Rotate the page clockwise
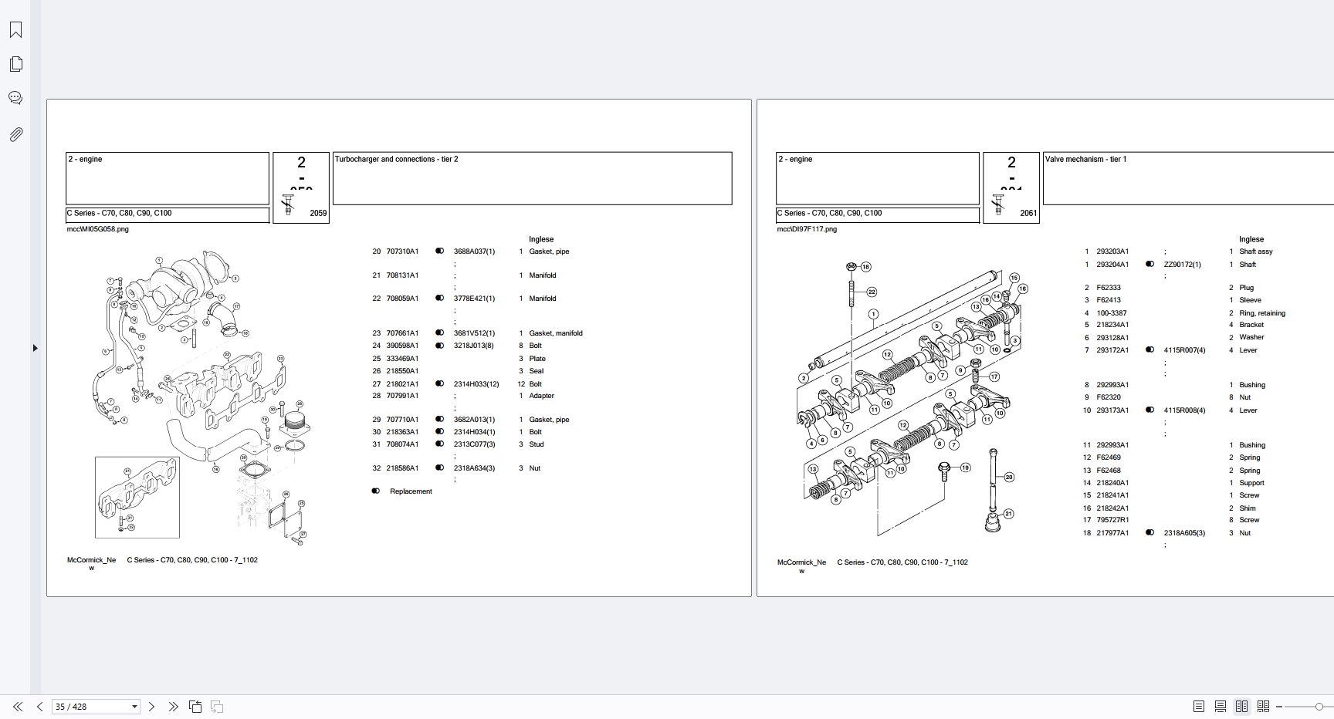1334x719 pixels. tap(215, 706)
